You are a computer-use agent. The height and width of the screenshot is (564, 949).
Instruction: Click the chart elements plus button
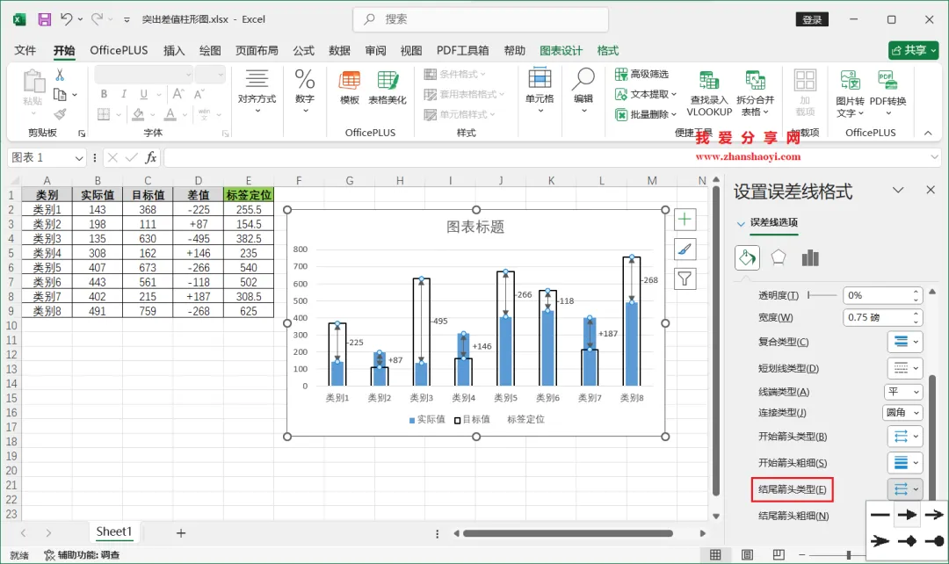[x=685, y=219]
